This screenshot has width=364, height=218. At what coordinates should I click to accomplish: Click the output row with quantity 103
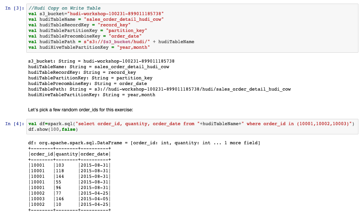click(x=70, y=165)
